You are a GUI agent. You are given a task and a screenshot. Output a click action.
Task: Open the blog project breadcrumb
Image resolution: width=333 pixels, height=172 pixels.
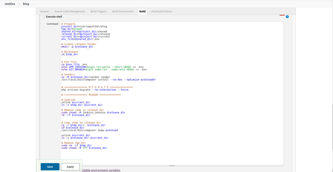[x=26, y=4]
